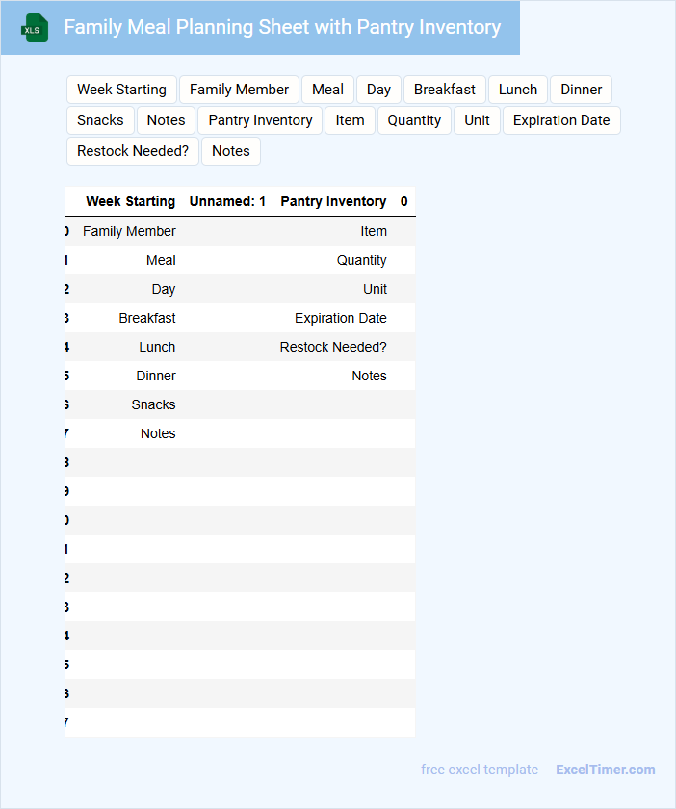Click the green XLS file icon
The width and height of the screenshot is (676, 809).
[35, 28]
